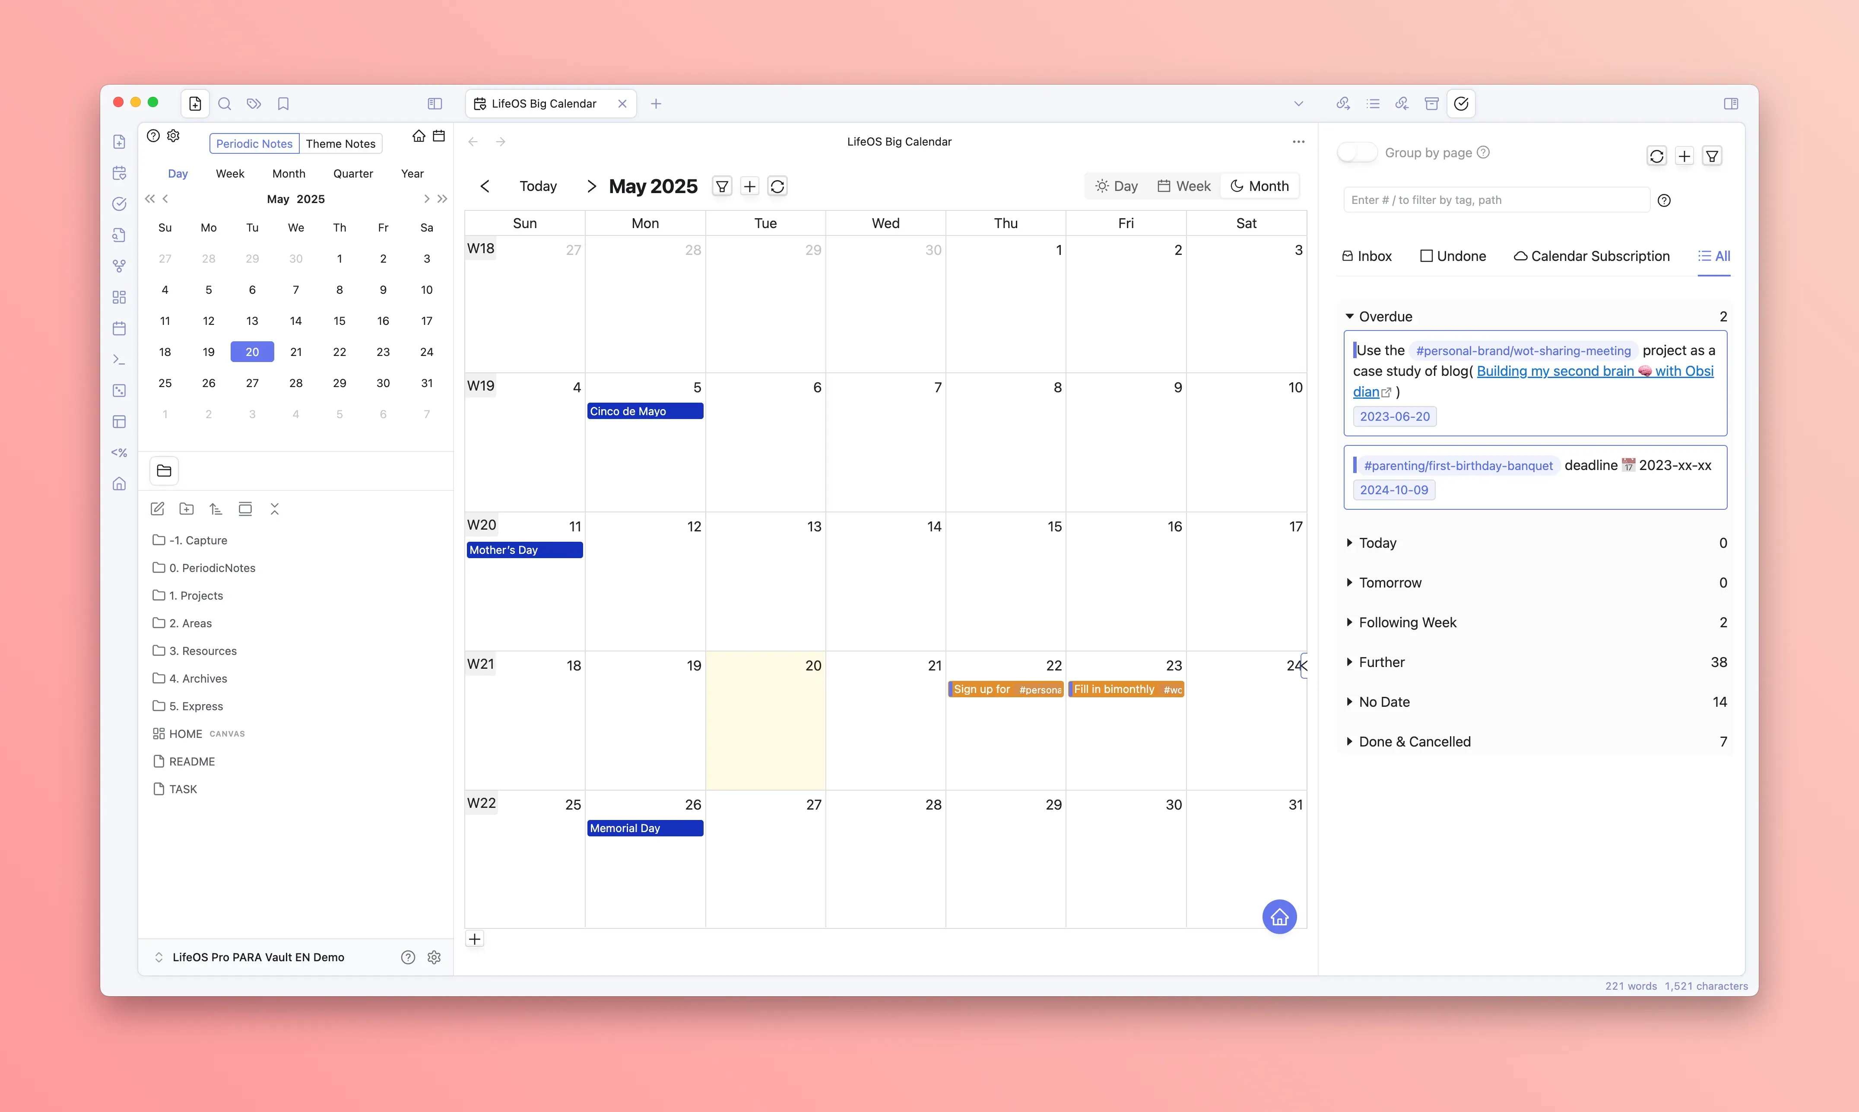Click the new folder icon in explorer

(x=187, y=509)
